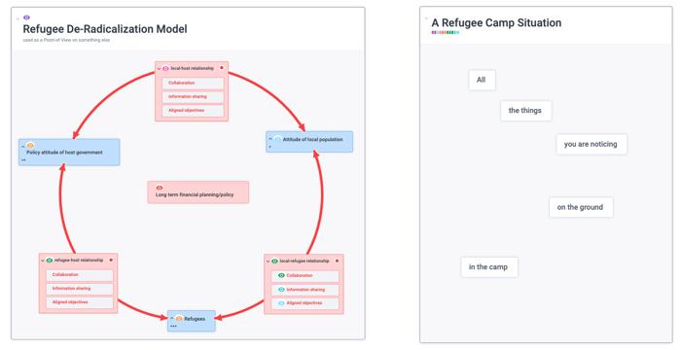Click green eye icon on refugee-host relationship
Image resolution: width=681 pixels, height=350 pixels.
coord(50,261)
